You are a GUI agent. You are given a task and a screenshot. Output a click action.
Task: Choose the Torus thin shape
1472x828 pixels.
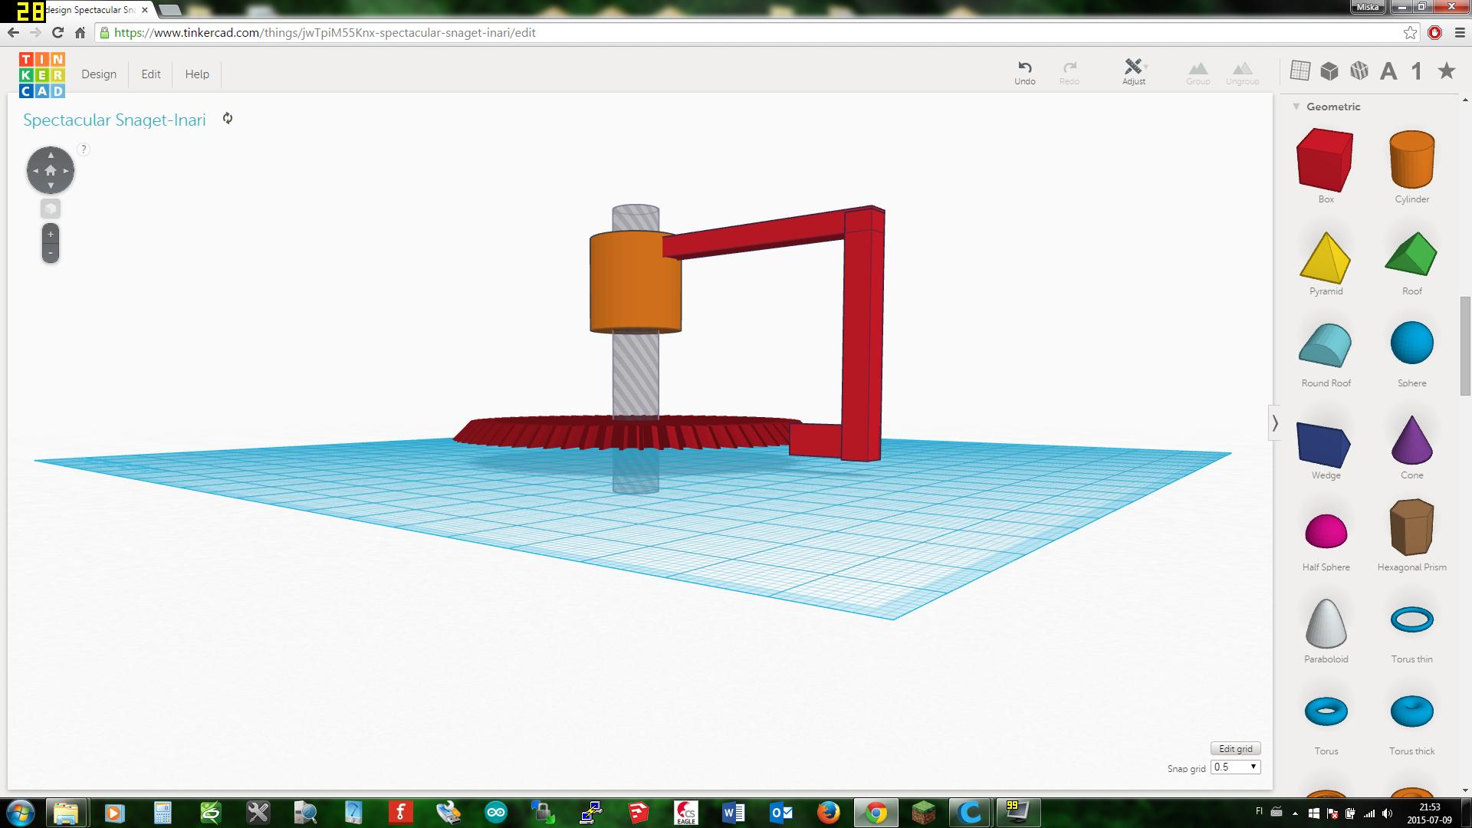pos(1411,619)
